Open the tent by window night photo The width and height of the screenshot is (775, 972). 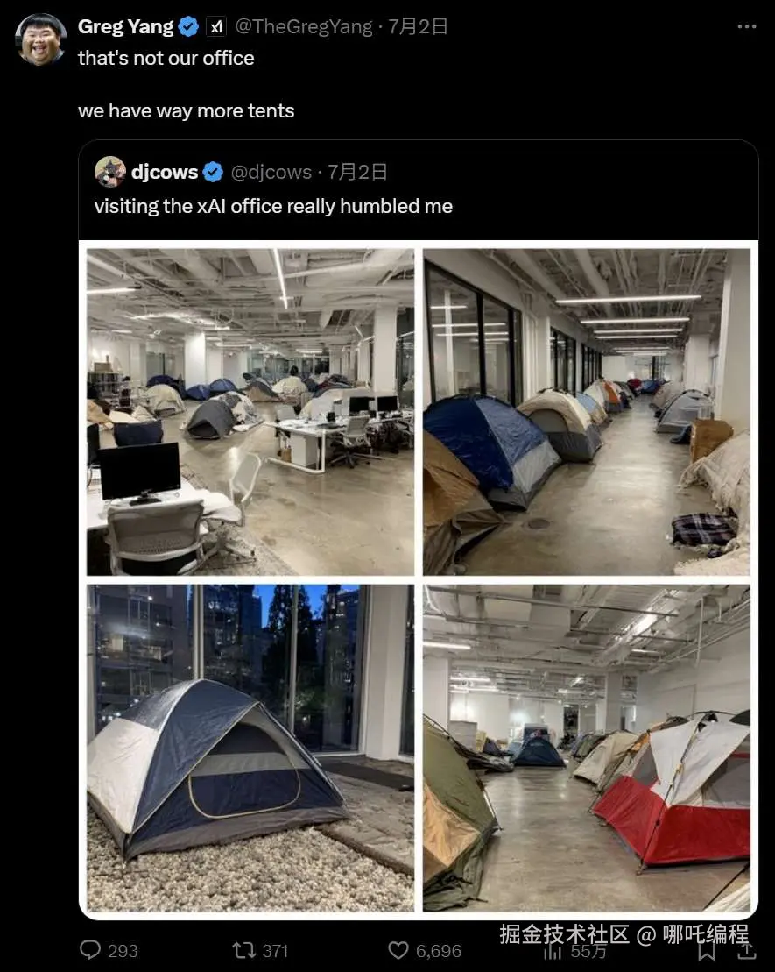(250, 748)
